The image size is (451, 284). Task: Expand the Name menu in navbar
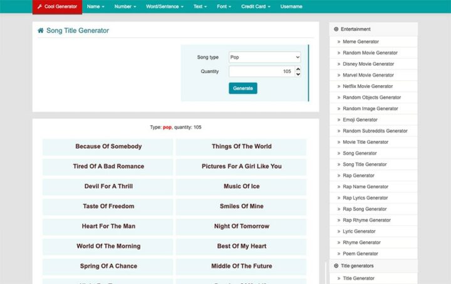click(x=95, y=7)
